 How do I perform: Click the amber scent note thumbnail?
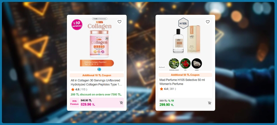click(197, 64)
